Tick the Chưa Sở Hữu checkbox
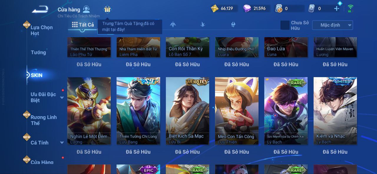Image resolution: width=377 pixels, height=174 pixels. [x=285, y=25]
